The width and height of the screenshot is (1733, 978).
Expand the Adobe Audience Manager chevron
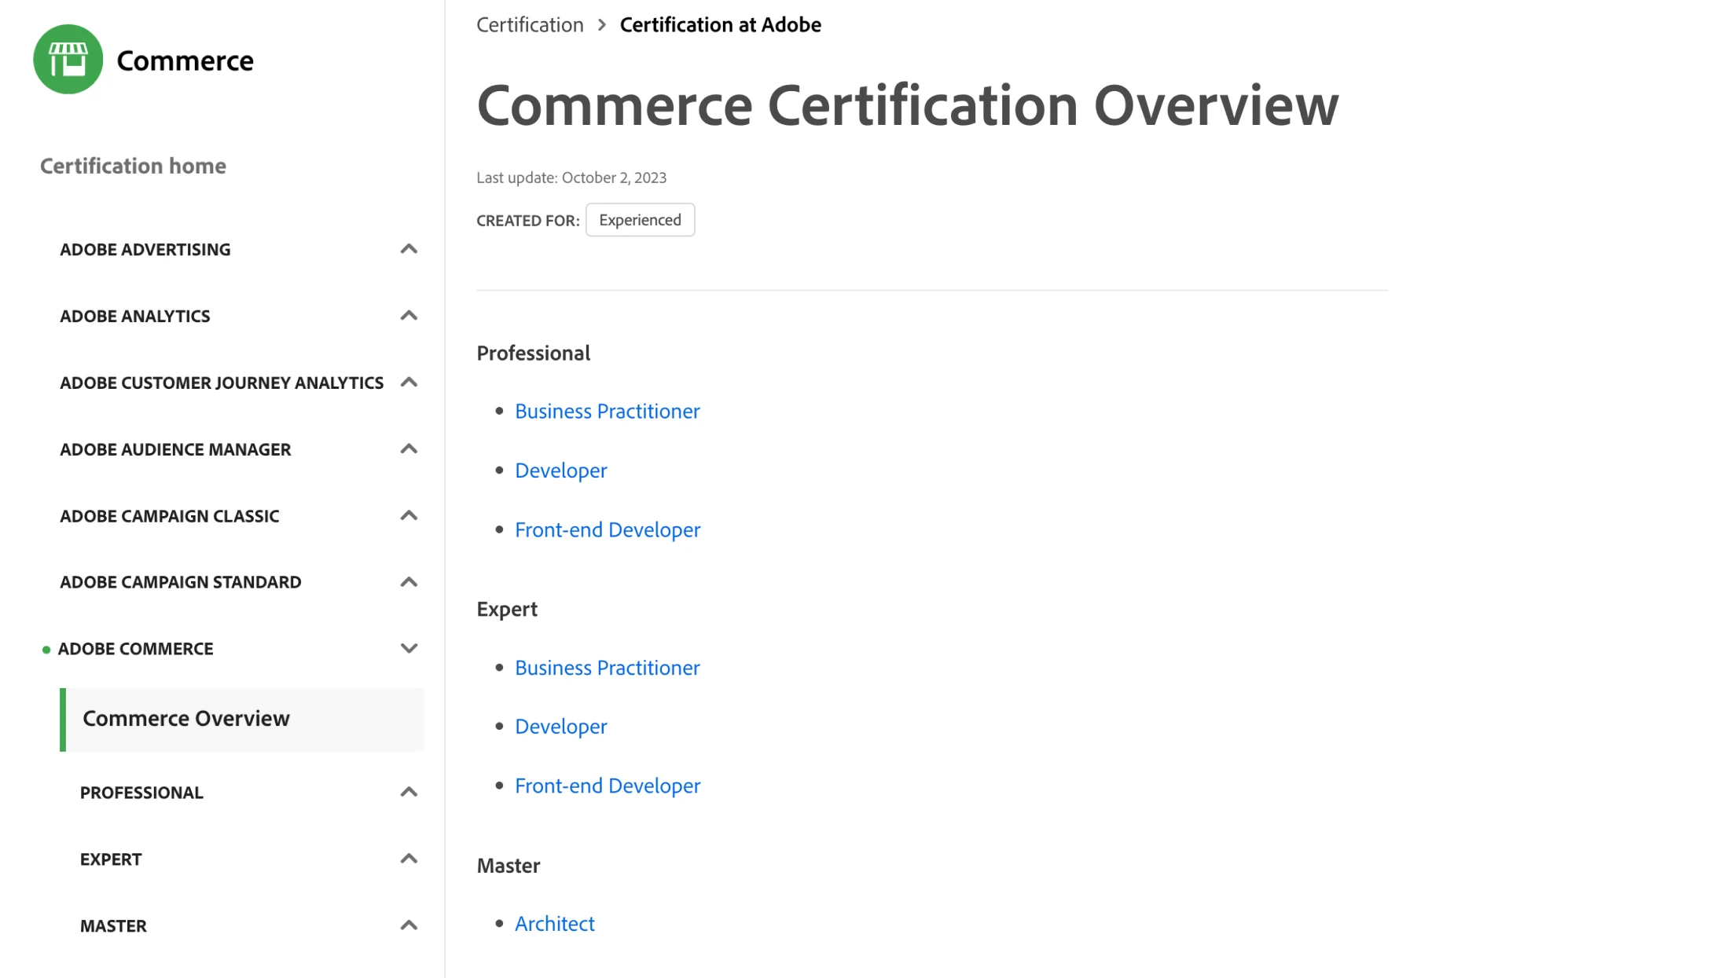409,449
